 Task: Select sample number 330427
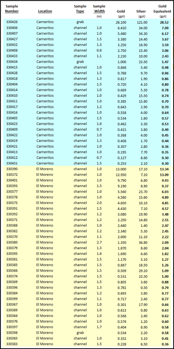(12, 39)
